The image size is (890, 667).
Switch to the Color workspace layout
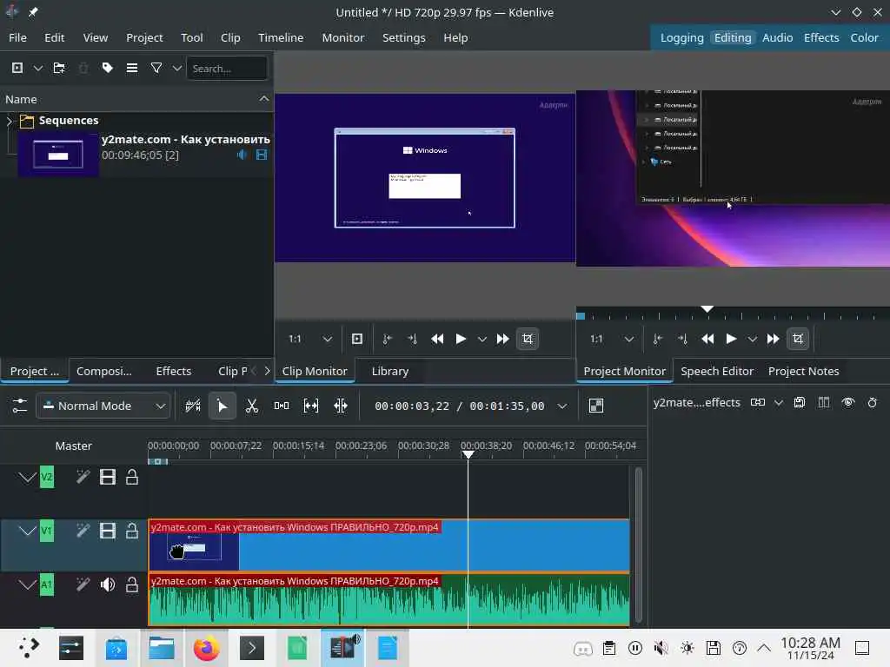(x=864, y=37)
